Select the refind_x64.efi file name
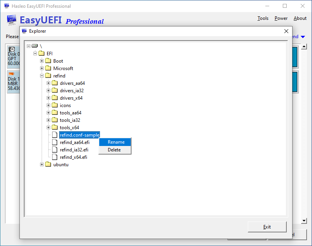The height and width of the screenshot is (246, 312). (74, 157)
